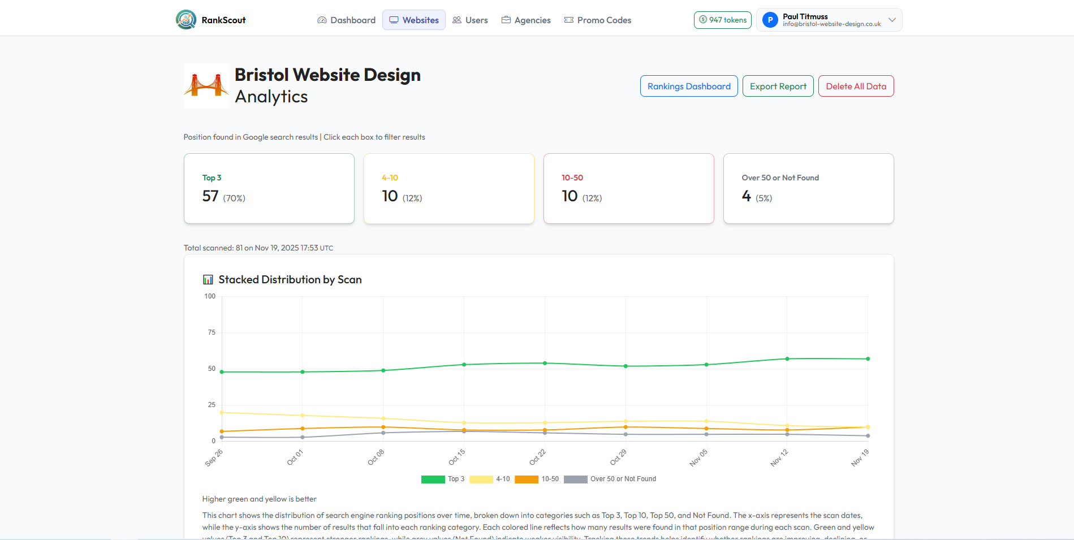The image size is (1074, 540).
Task: Click the ticket icon beside Promo Codes
Action: click(x=567, y=20)
